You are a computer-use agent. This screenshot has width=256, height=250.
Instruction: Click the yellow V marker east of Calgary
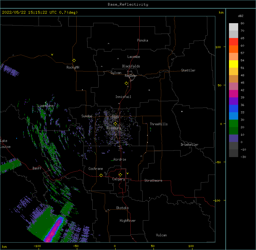pos(127,173)
